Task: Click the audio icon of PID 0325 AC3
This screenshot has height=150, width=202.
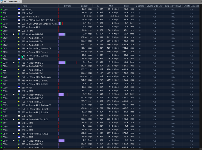Action: (x=19, y=105)
